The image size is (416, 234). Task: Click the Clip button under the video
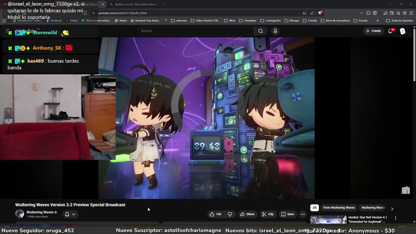click(x=268, y=214)
